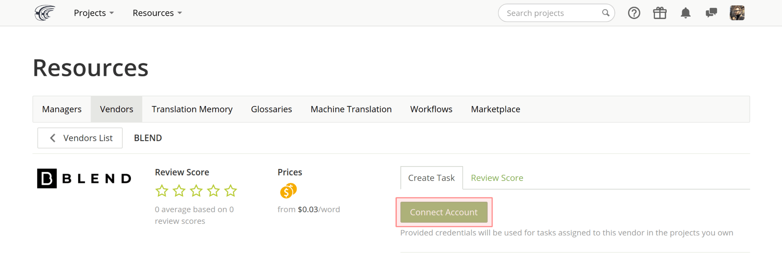
Task: Switch to the Review Score tab
Action: (497, 178)
